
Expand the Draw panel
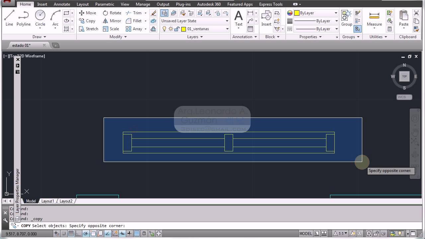click(x=39, y=37)
